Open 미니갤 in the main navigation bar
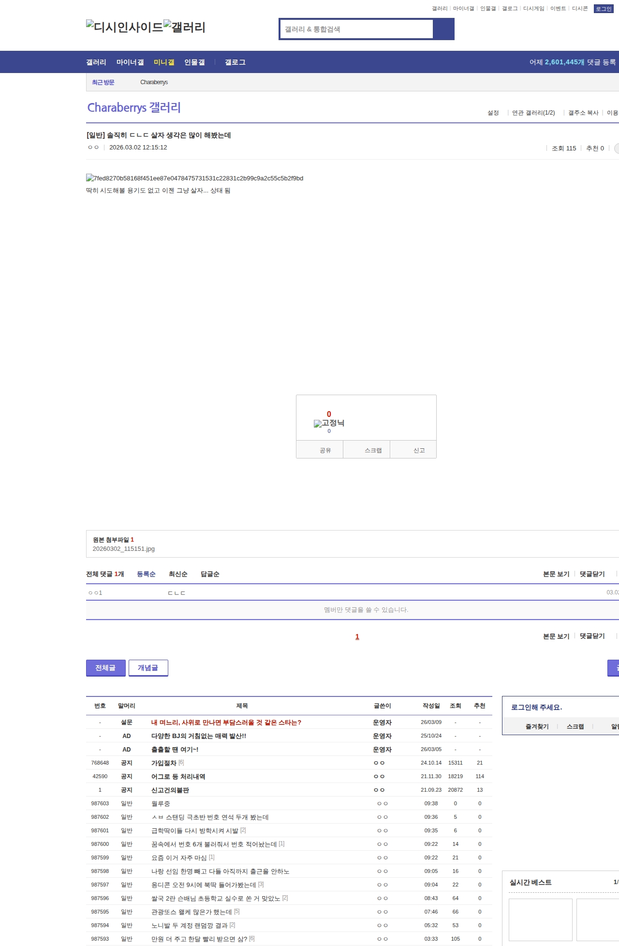Viewport: 619px width, 946px height. 164,62
